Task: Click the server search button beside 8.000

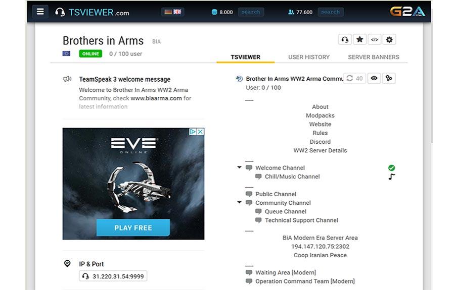Action: click(x=251, y=12)
